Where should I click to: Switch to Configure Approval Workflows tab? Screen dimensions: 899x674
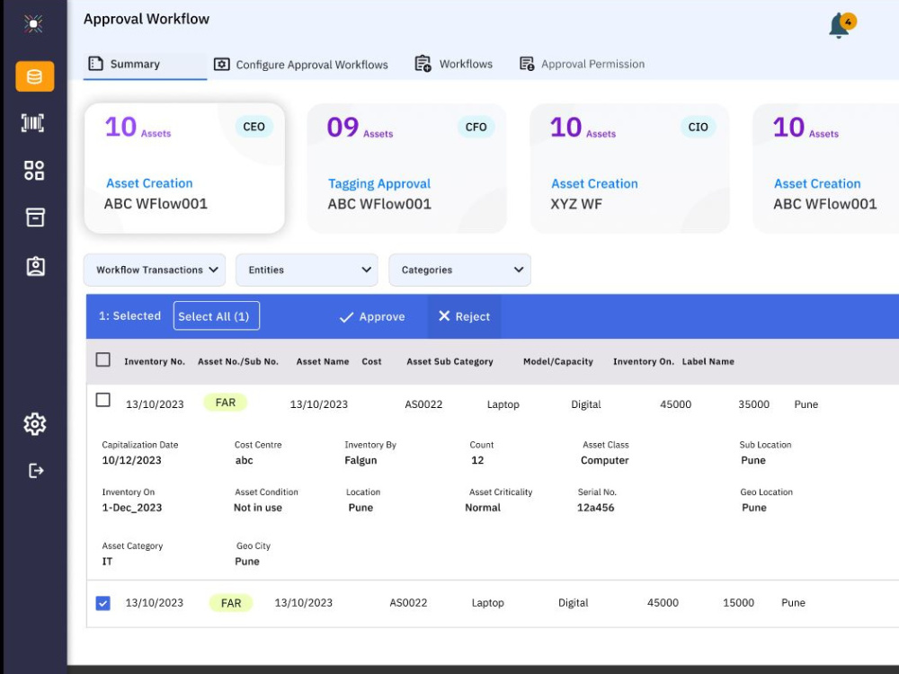(301, 64)
